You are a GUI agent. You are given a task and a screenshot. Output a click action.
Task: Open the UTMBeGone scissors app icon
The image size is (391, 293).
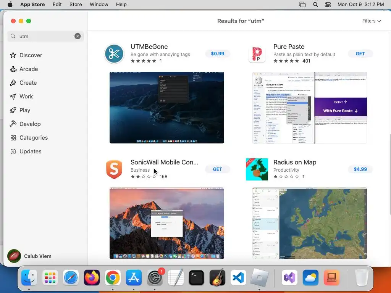click(x=114, y=53)
